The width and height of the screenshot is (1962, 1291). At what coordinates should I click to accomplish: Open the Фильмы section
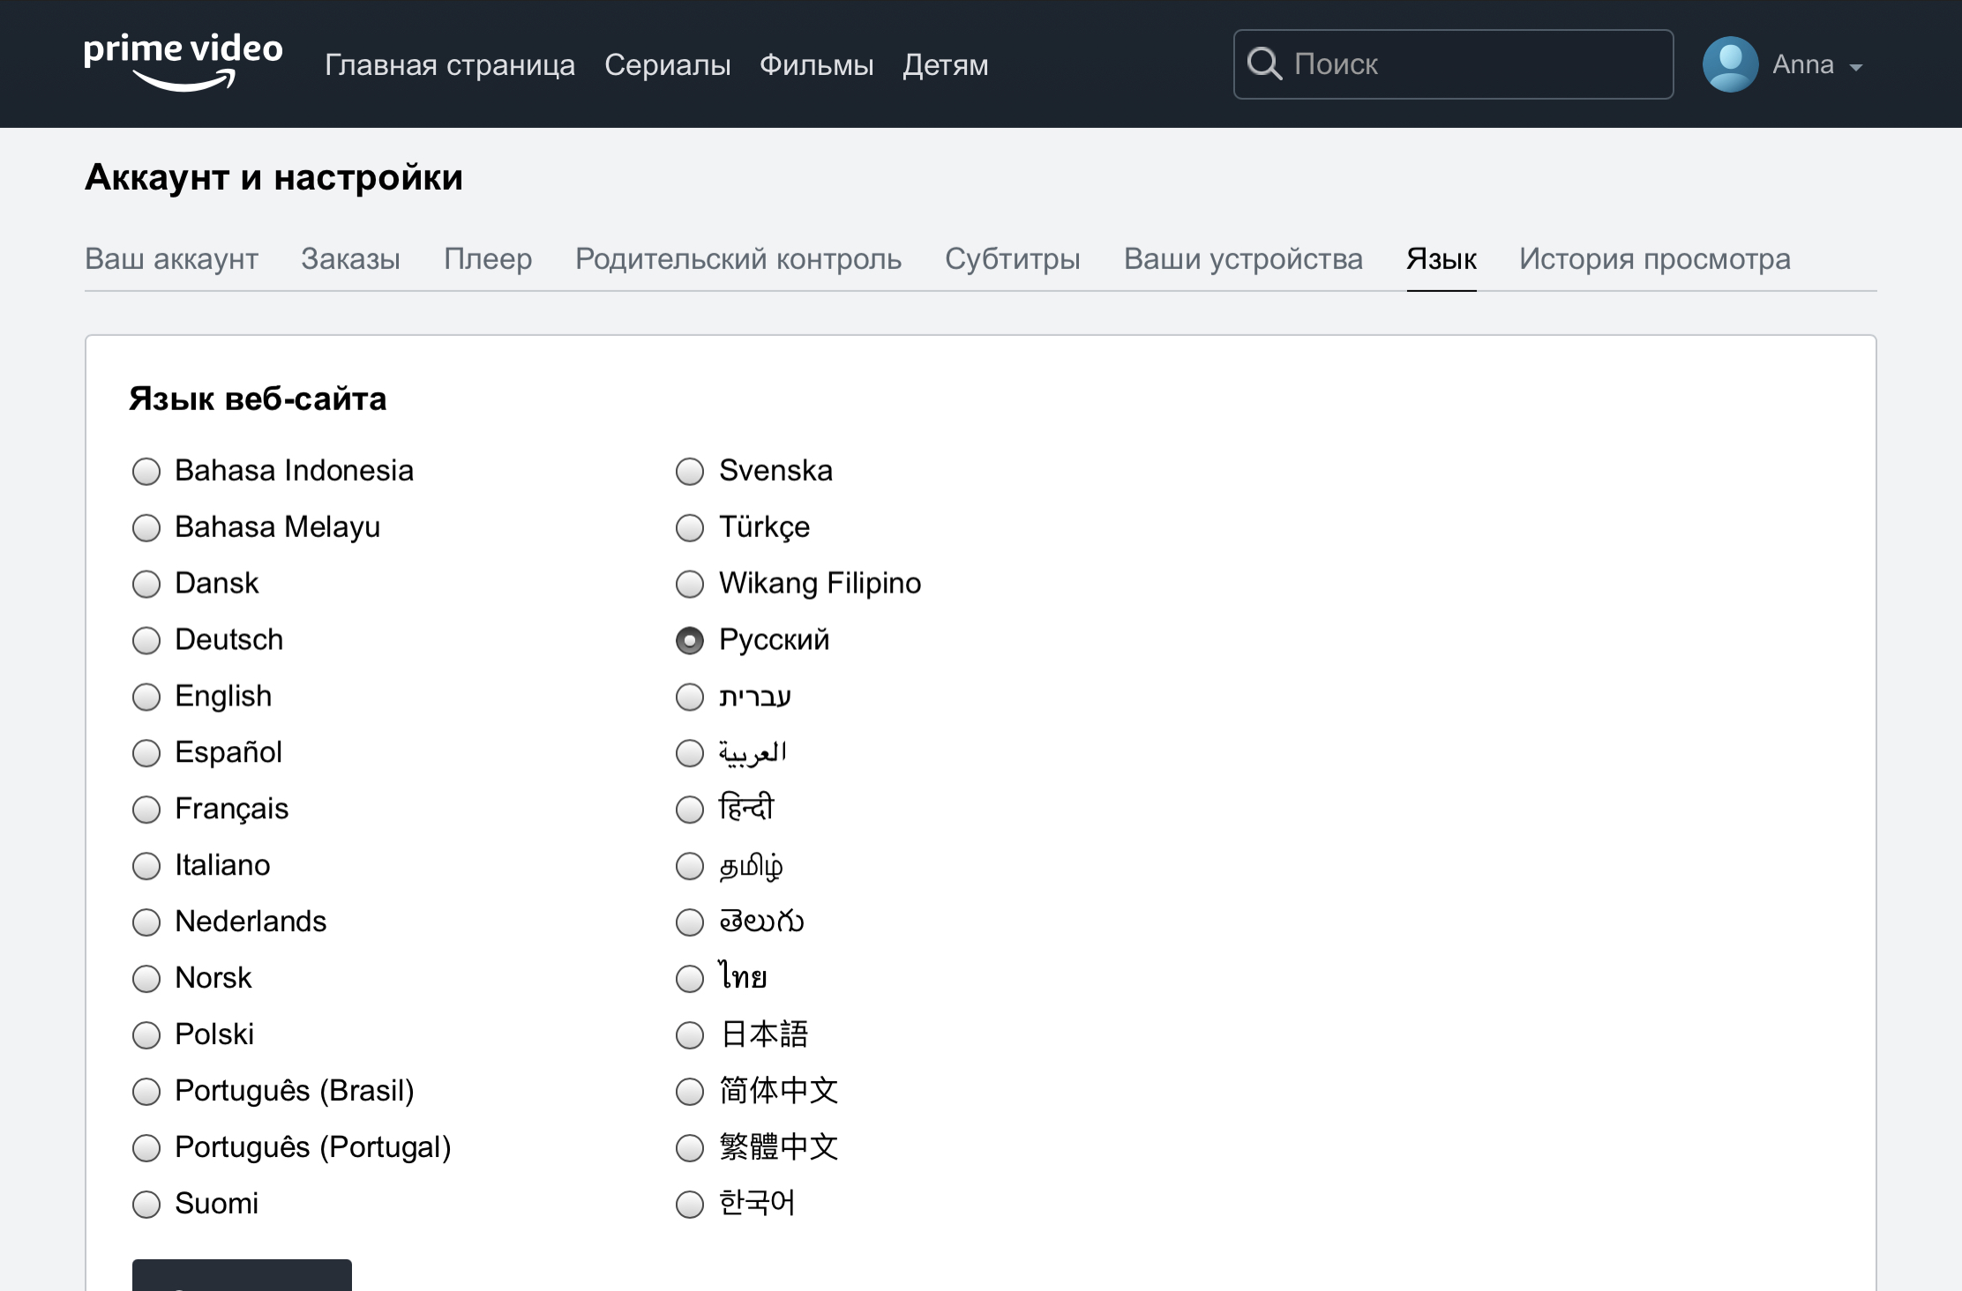point(816,65)
